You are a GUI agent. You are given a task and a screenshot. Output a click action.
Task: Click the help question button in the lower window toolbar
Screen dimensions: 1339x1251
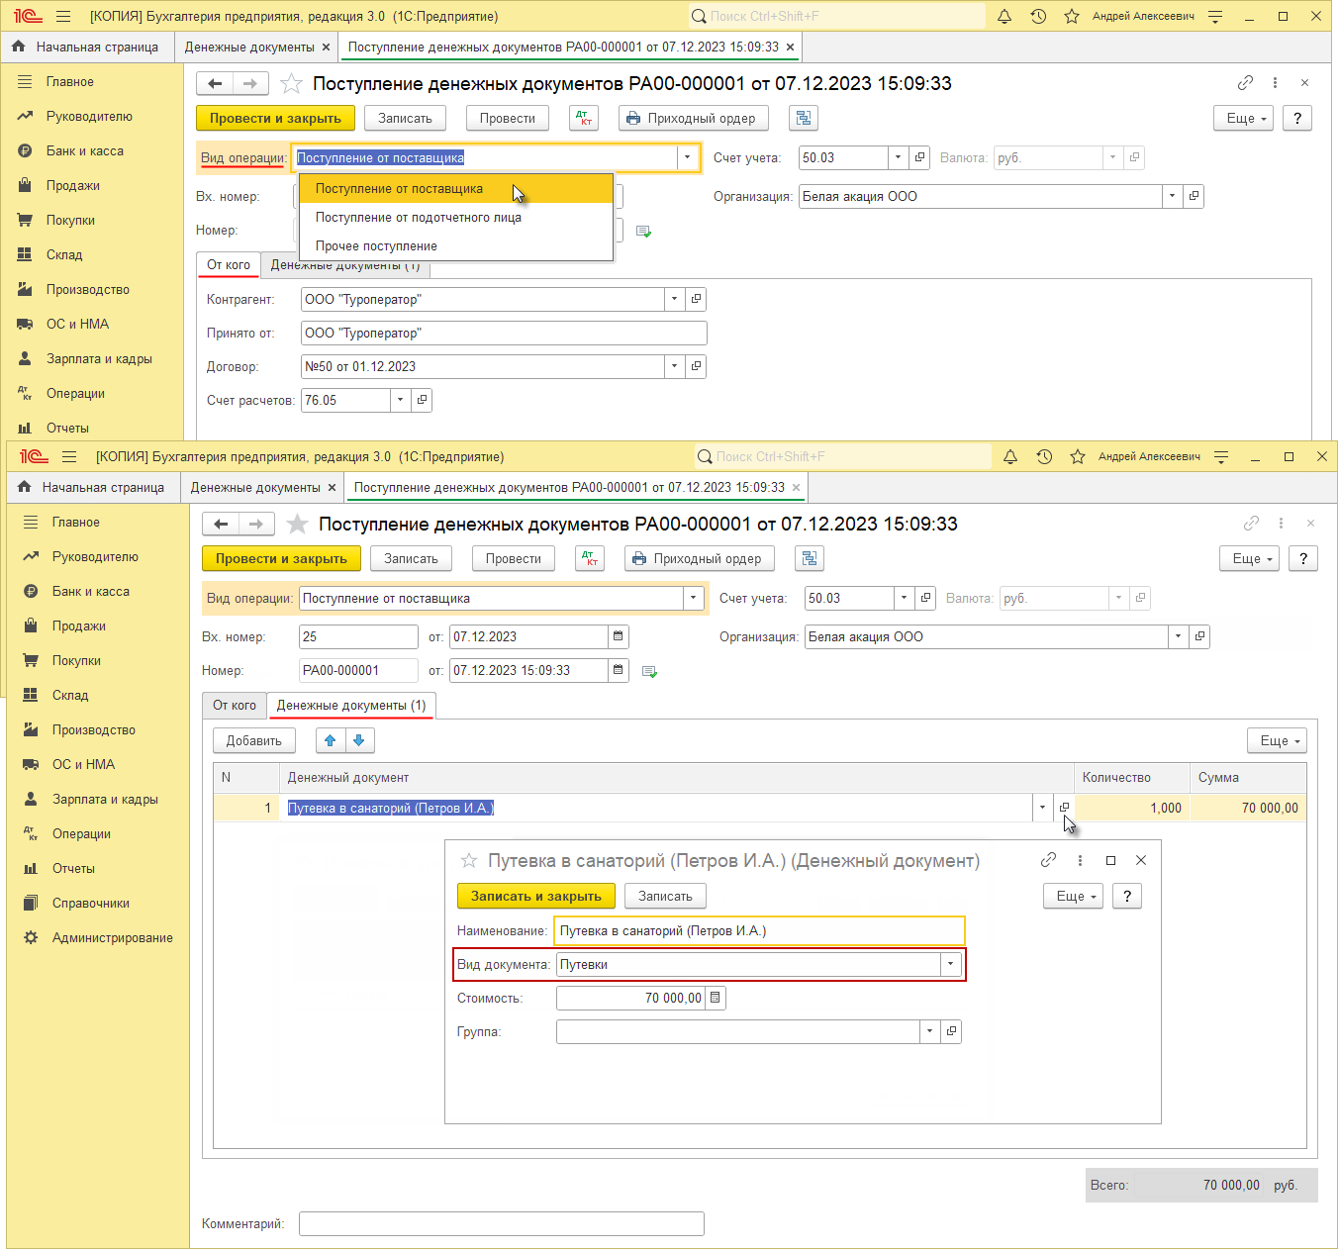pyautogui.click(x=1303, y=558)
